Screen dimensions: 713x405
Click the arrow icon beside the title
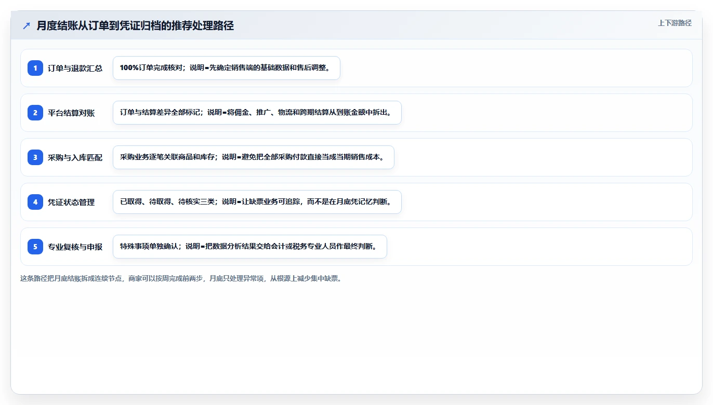(27, 26)
